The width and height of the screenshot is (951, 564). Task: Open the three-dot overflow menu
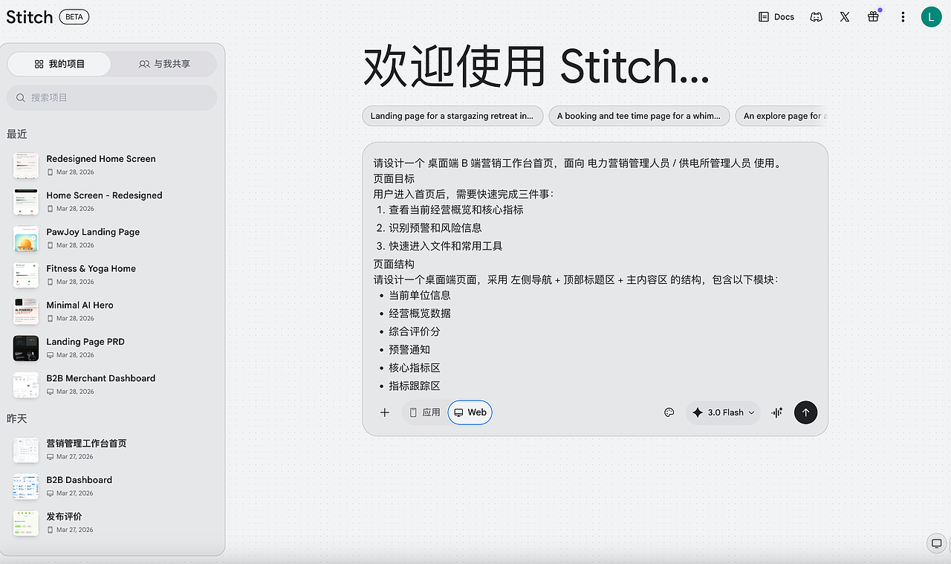click(903, 16)
